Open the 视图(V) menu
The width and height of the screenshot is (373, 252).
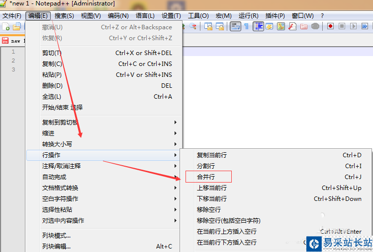tap(91, 16)
